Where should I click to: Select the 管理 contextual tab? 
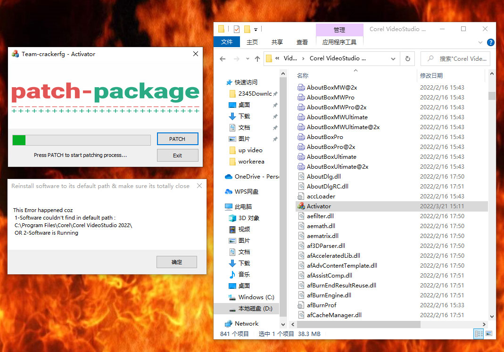click(x=339, y=30)
